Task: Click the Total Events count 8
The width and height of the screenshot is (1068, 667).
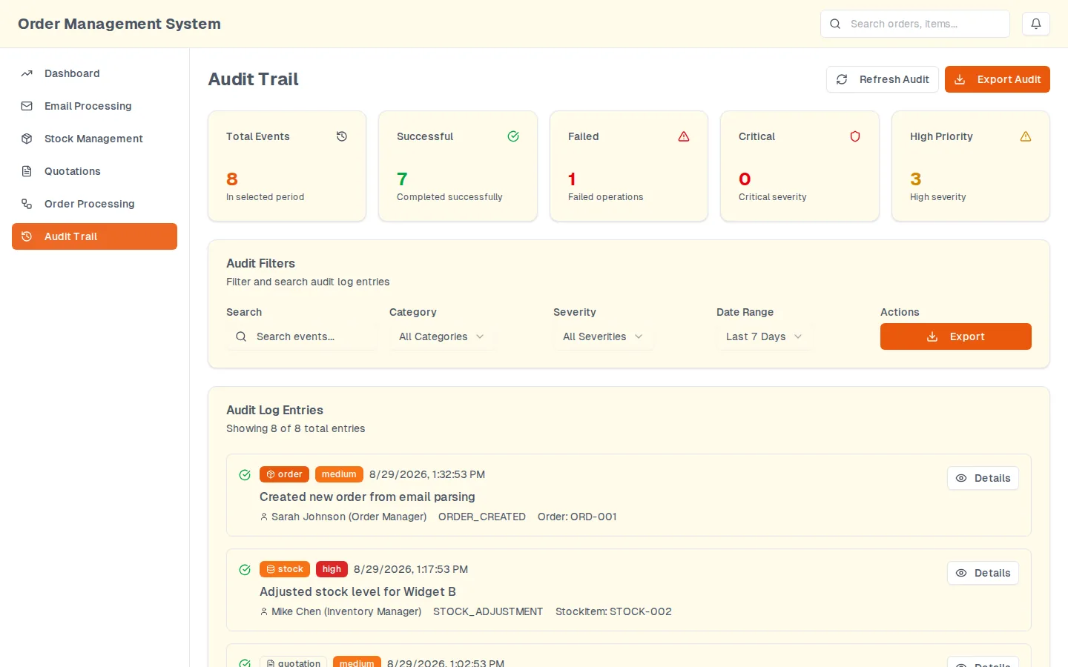Action: tap(232, 179)
